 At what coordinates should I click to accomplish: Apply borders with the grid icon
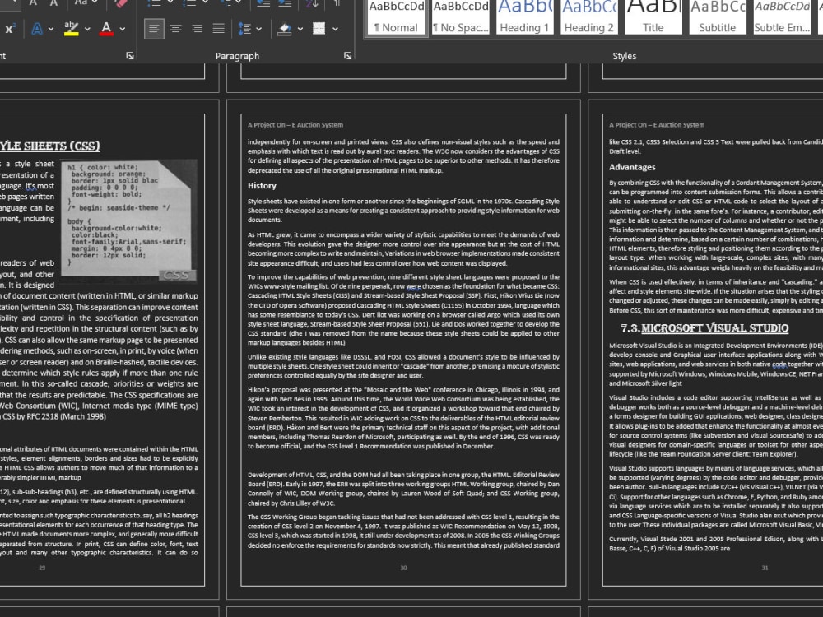coord(319,29)
